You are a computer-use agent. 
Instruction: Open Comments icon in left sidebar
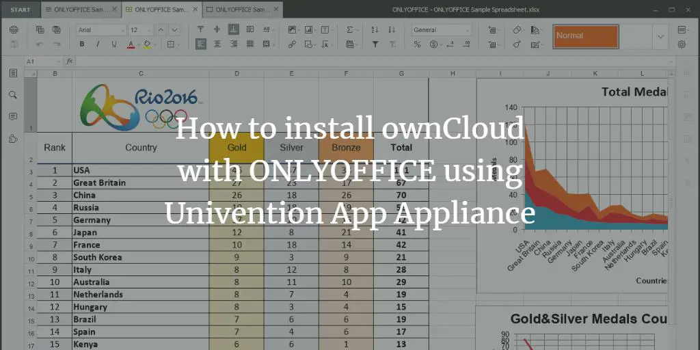coord(13,116)
